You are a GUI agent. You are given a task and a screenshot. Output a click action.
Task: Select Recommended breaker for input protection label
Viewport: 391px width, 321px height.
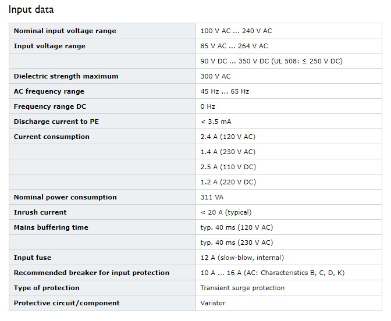point(91,273)
